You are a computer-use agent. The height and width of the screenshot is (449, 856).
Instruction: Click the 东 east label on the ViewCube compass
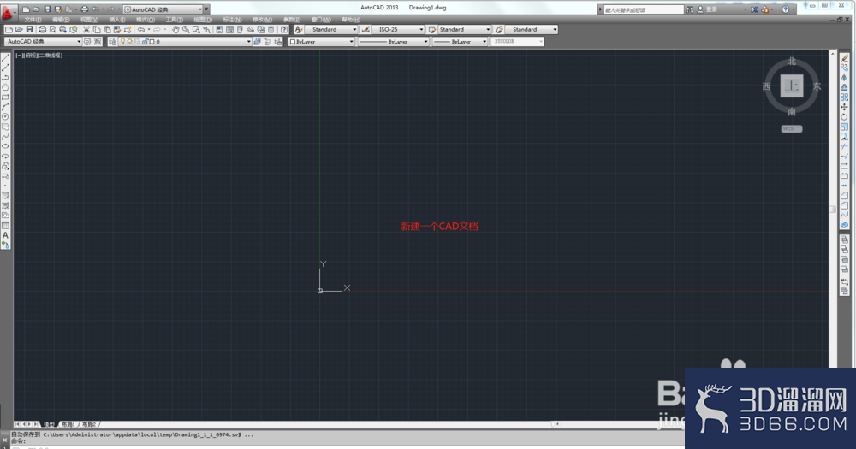click(x=817, y=86)
